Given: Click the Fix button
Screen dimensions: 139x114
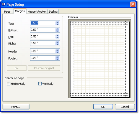Looking at the screenshot, I should 17,68.
